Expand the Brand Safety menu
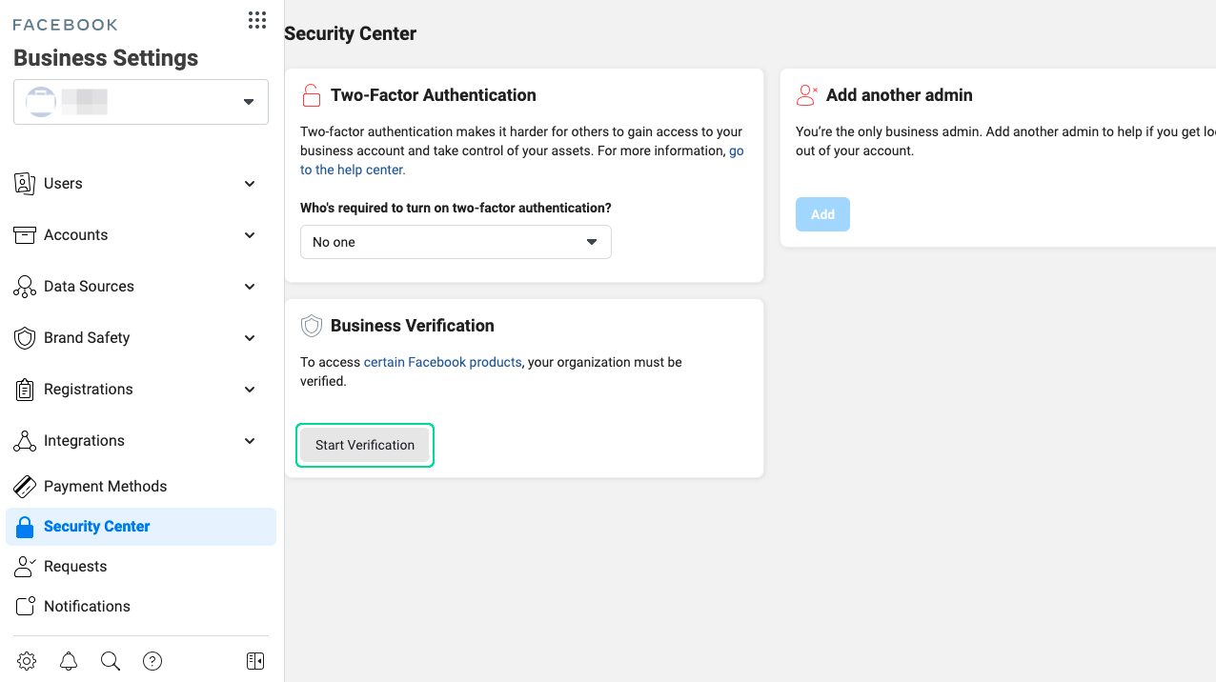This screenshot has width=1216, height=682. (x=135, y=338)
